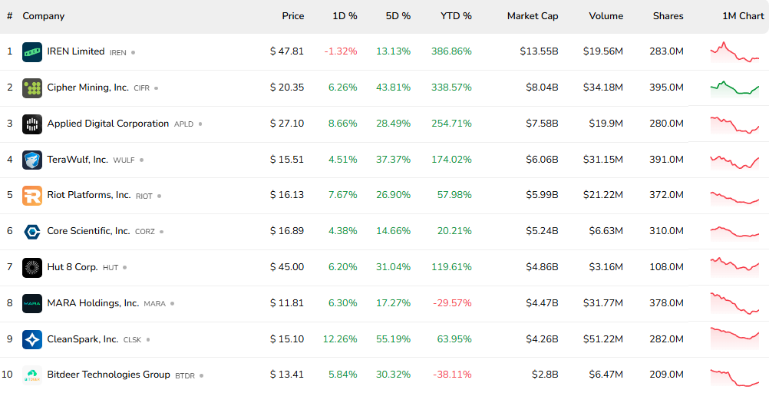Click the IREN Limited company logo

32,52
